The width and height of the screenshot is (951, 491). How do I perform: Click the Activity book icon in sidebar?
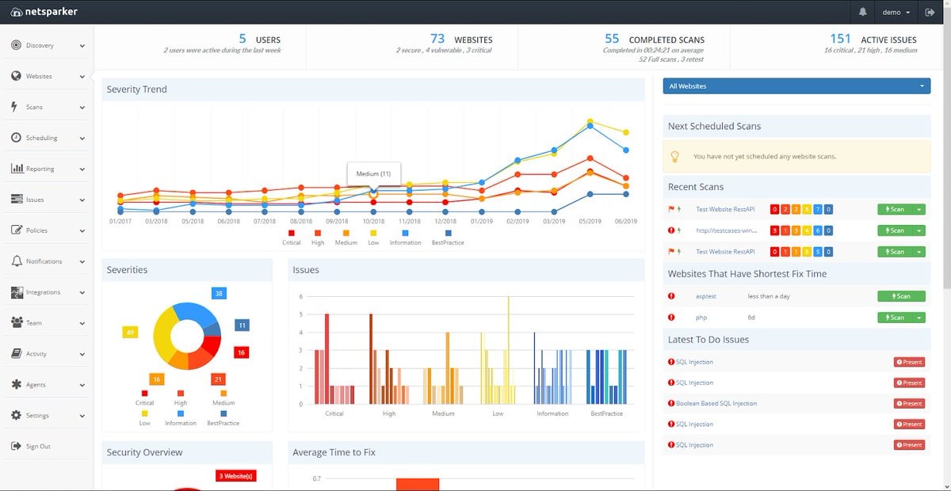pyautogui.click(x=17, y=354)
